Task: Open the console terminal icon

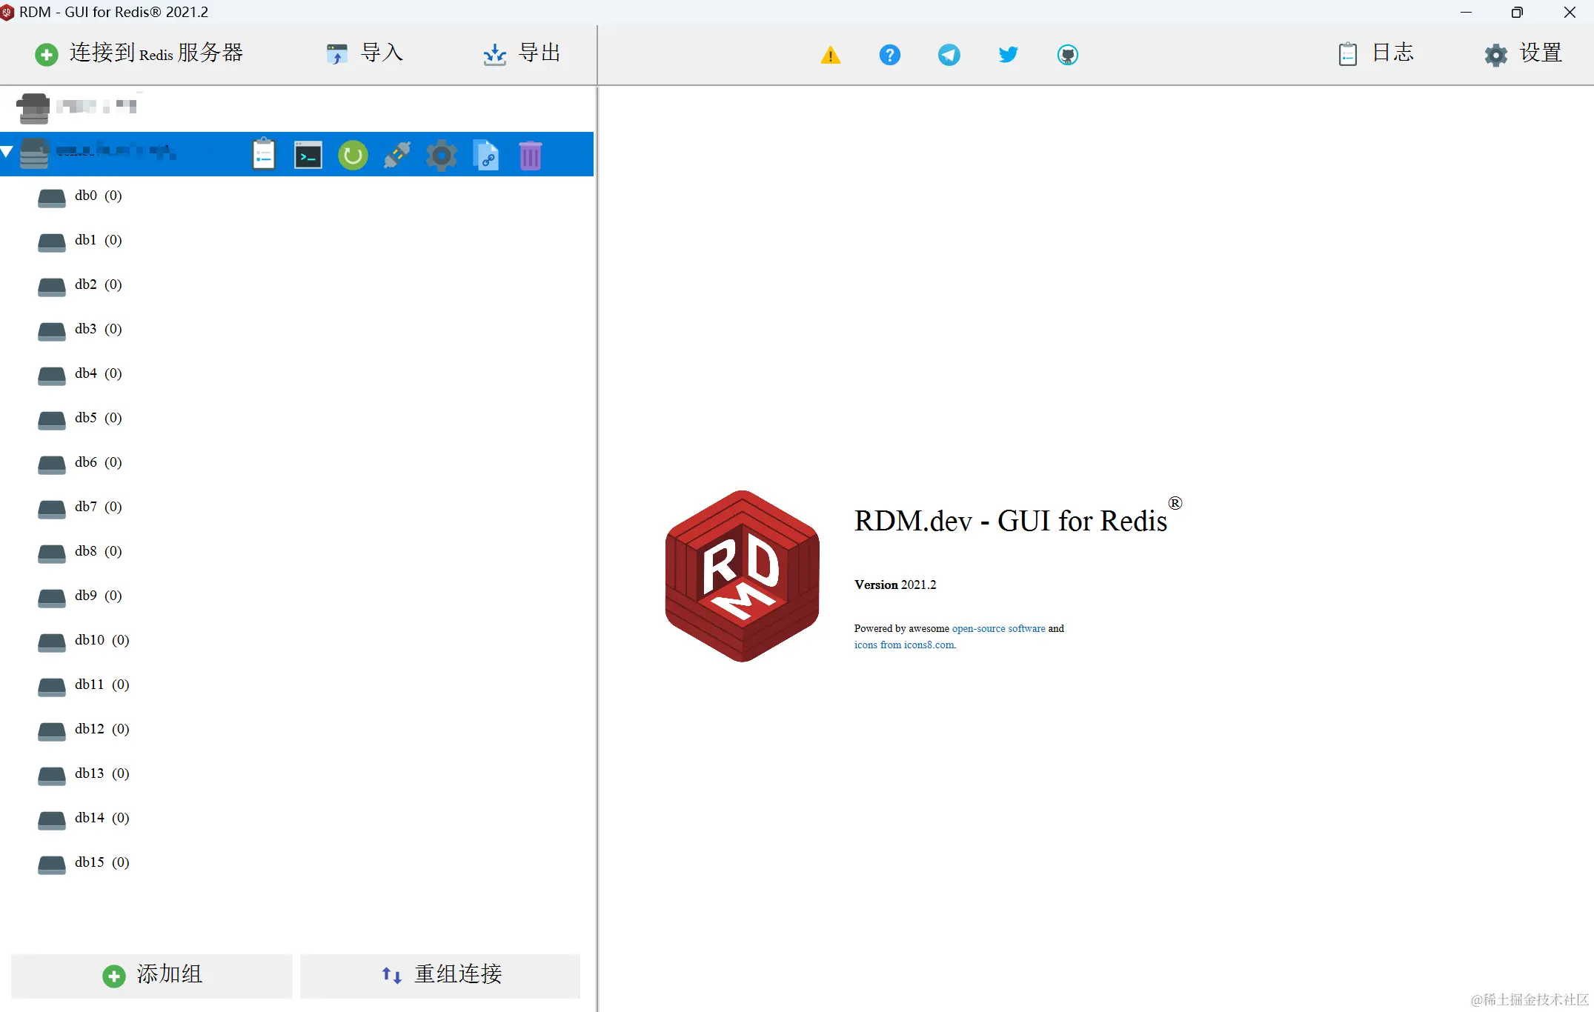Action: pyautogui.click(x=308, y=155)
